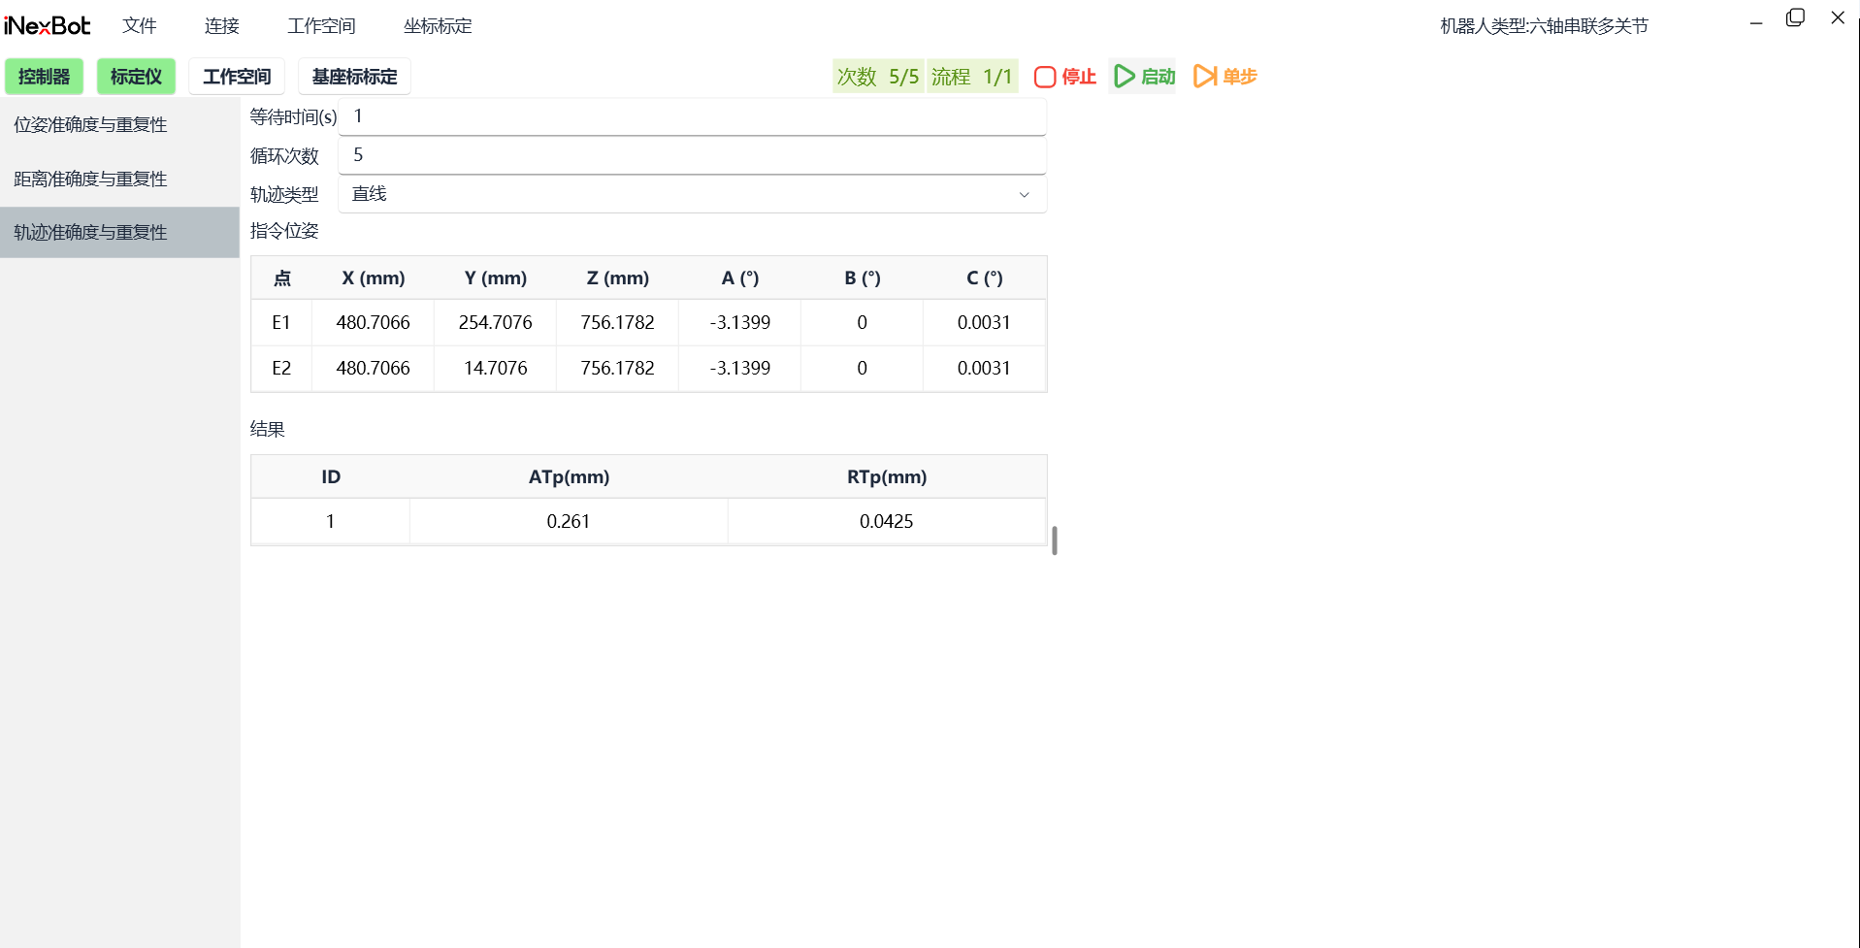
Task: Click the red Stop (停止) icon
Action: [1045, 77]
